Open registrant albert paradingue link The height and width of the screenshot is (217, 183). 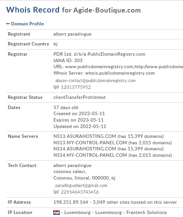(x=73, y=34)
